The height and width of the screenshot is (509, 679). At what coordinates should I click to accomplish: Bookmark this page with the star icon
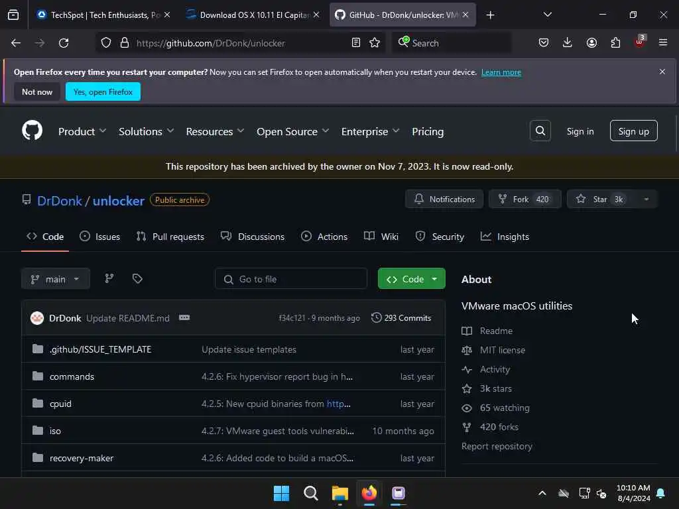pos(375,43)
